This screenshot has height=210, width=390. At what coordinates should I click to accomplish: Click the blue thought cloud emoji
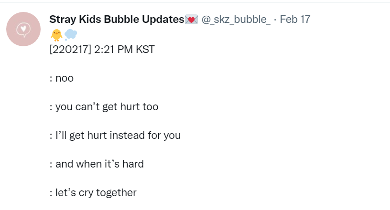(x=71, y=34)
